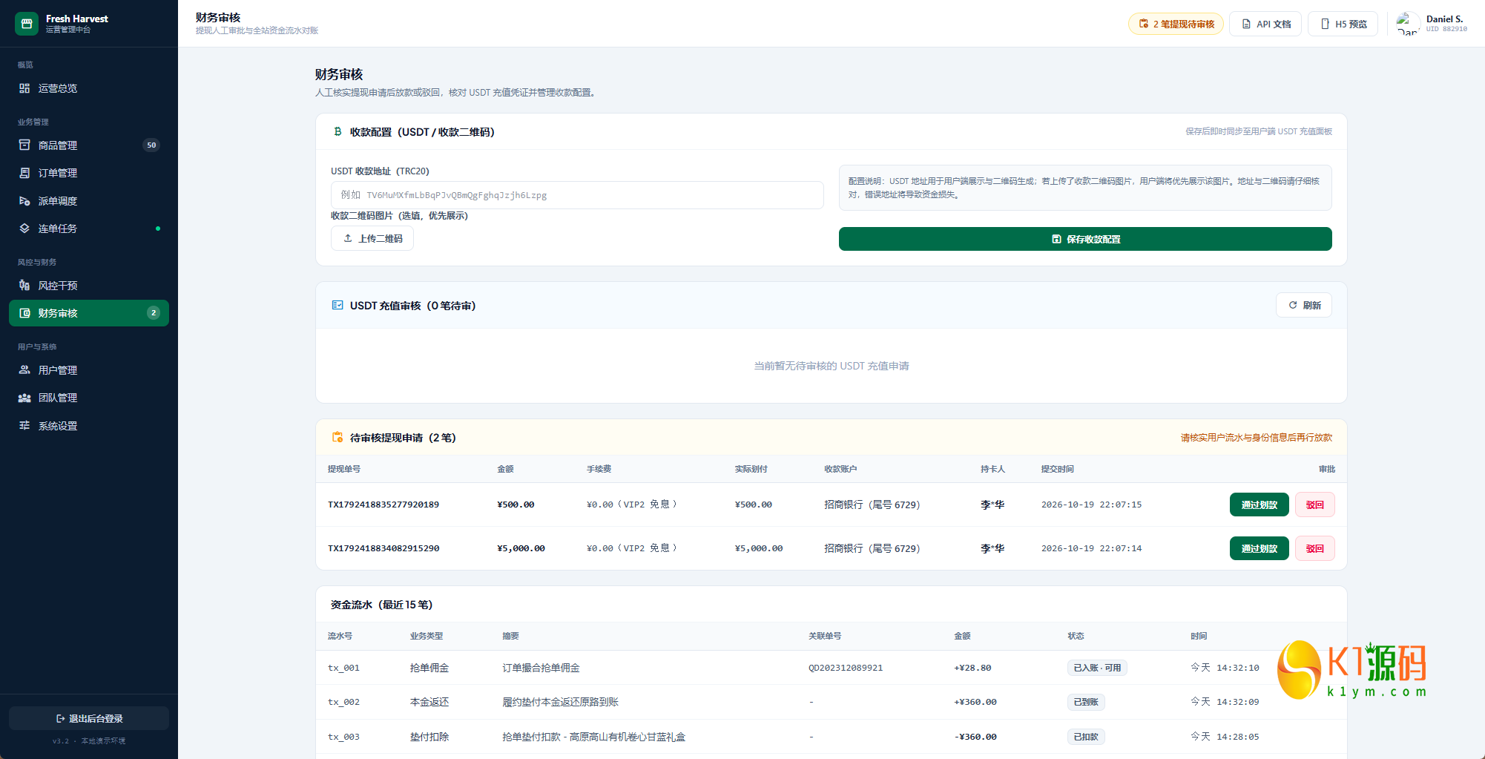Click Daniel S. user avatar
1485x759 pixels.
click(1408, 24)
